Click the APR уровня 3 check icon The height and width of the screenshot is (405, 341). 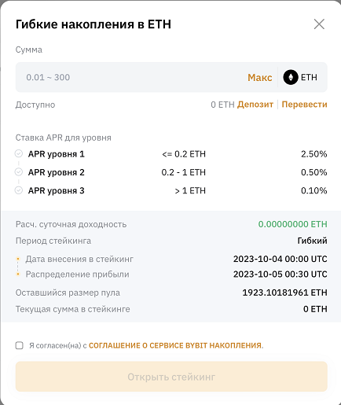pyautogui.click(x=19, y=190)
